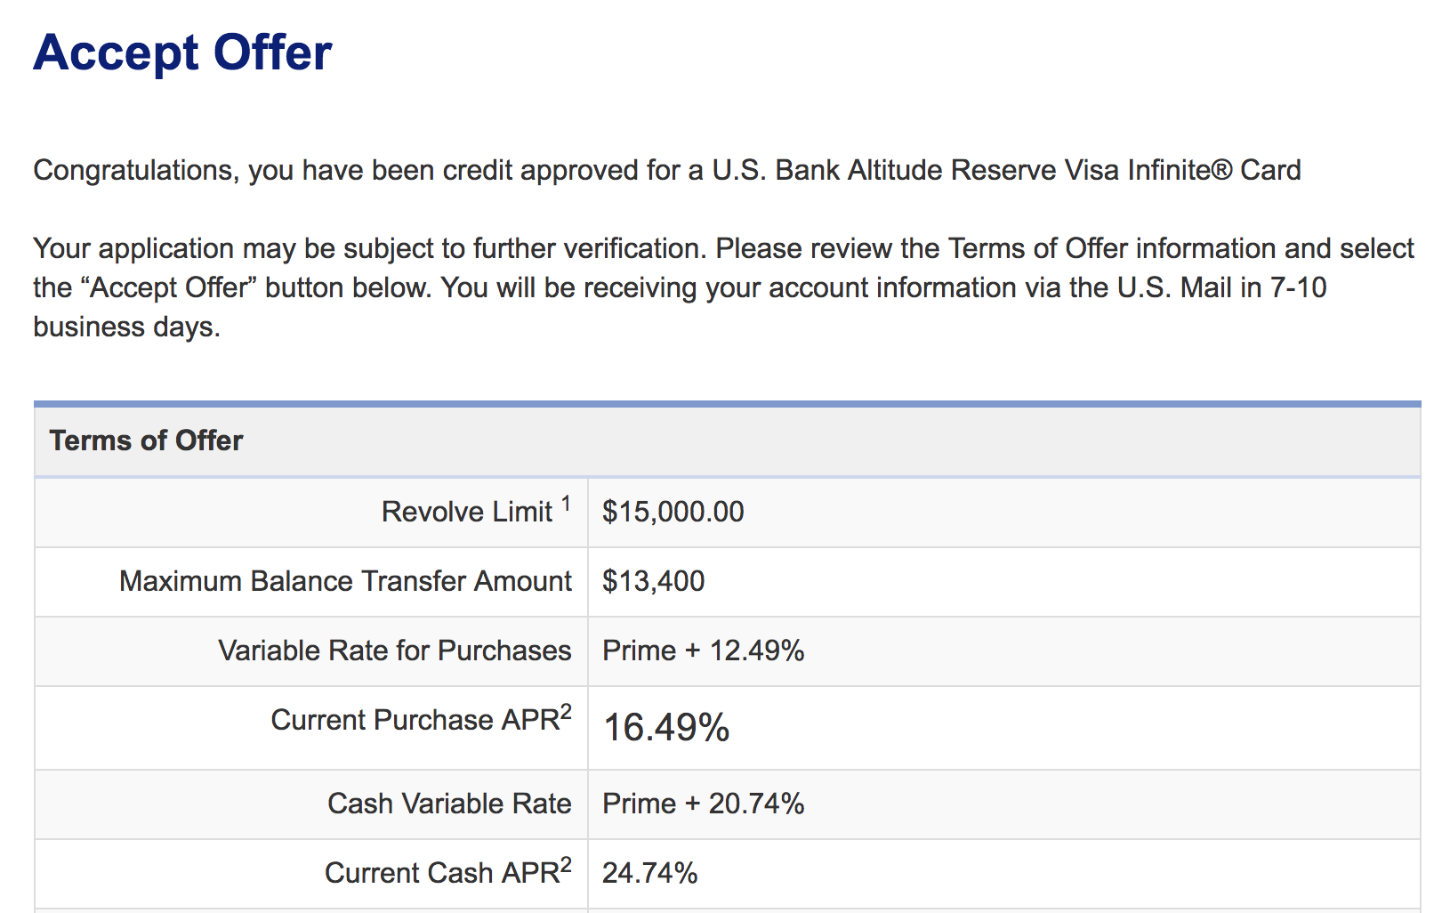Click the Prime + 12.49% value

[x=703, y=650]
